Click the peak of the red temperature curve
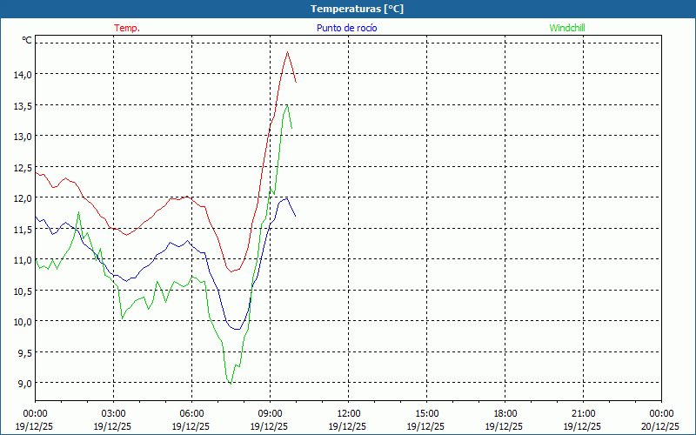This screenshot has height=435, width=696. pyautogui.click(x=287, y=52)
